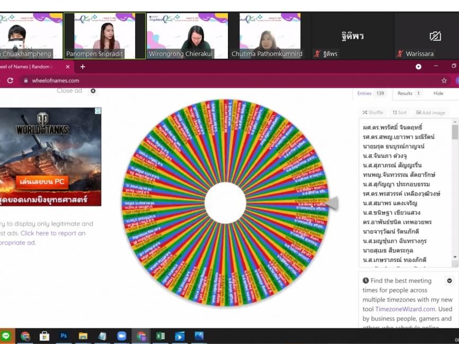Sort the entries list alphabetically
The image size is (459, 344).
click(400, 113)
